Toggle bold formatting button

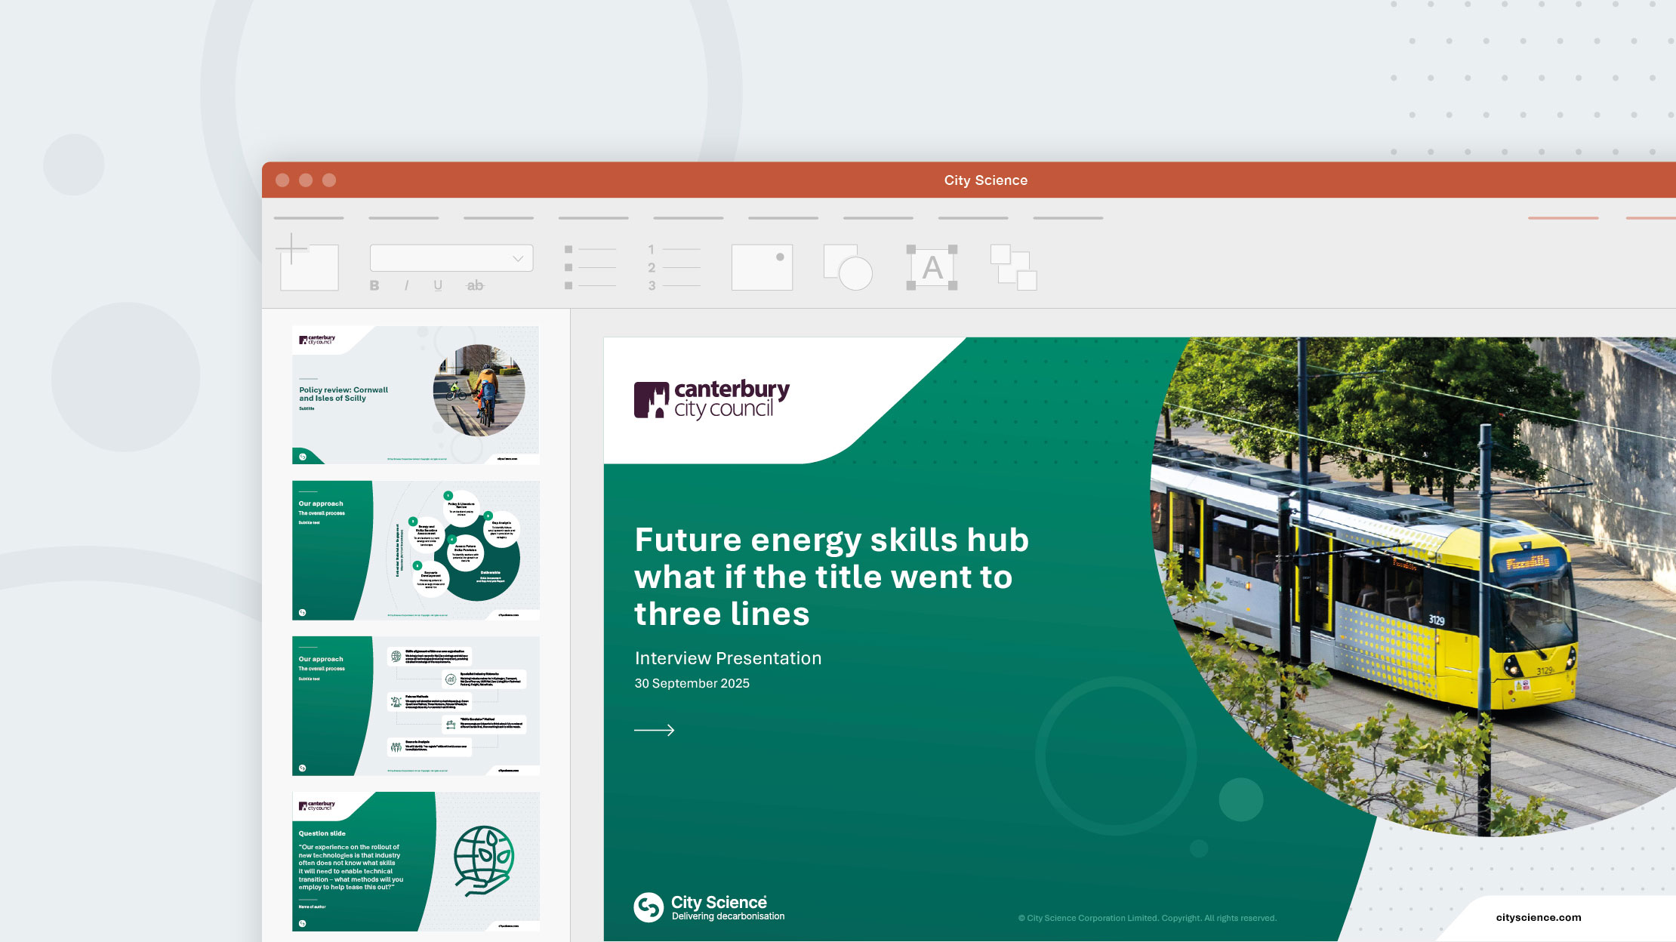[374, 285]
